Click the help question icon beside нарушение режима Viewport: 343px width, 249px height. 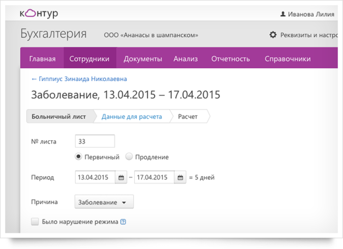tap(123, 222)
